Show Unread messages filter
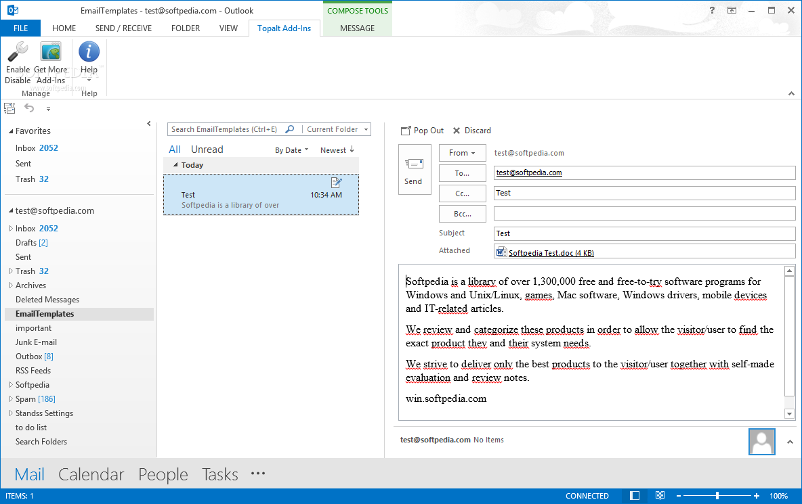Viewport: 802px width, 504px height. 207,149
